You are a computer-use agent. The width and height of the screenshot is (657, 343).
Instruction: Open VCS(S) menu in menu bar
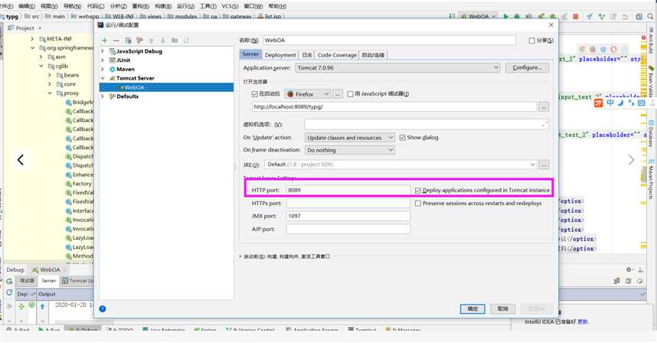click(230, 6)
